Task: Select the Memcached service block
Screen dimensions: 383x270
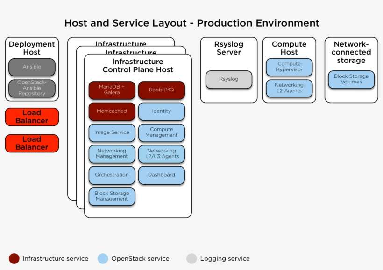Action: coord(112,111)
